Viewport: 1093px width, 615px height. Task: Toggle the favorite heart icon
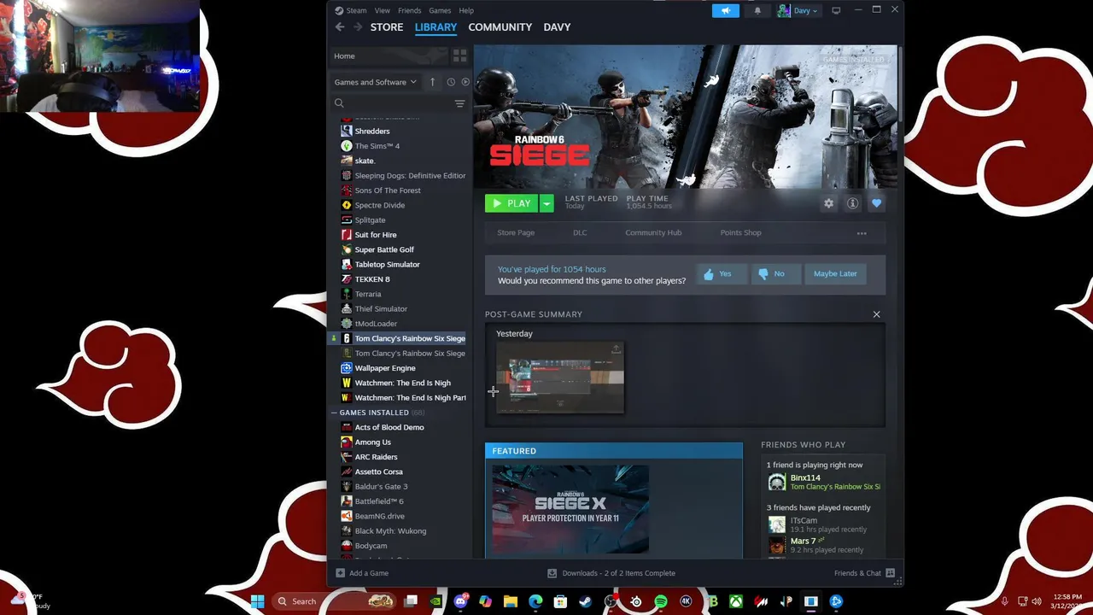pos(876,203)
